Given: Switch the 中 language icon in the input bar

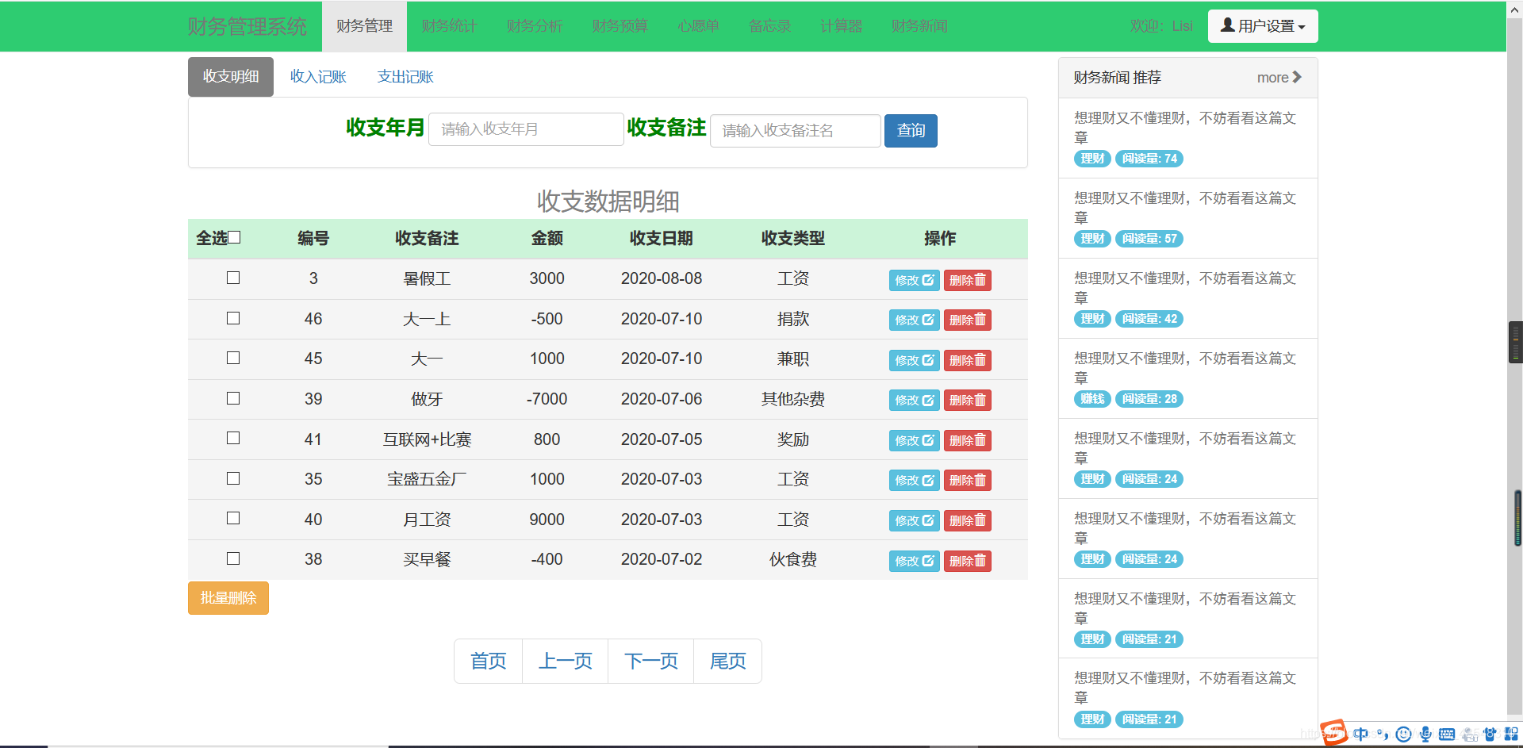Looking at the screenshot, I should 1362,734.
